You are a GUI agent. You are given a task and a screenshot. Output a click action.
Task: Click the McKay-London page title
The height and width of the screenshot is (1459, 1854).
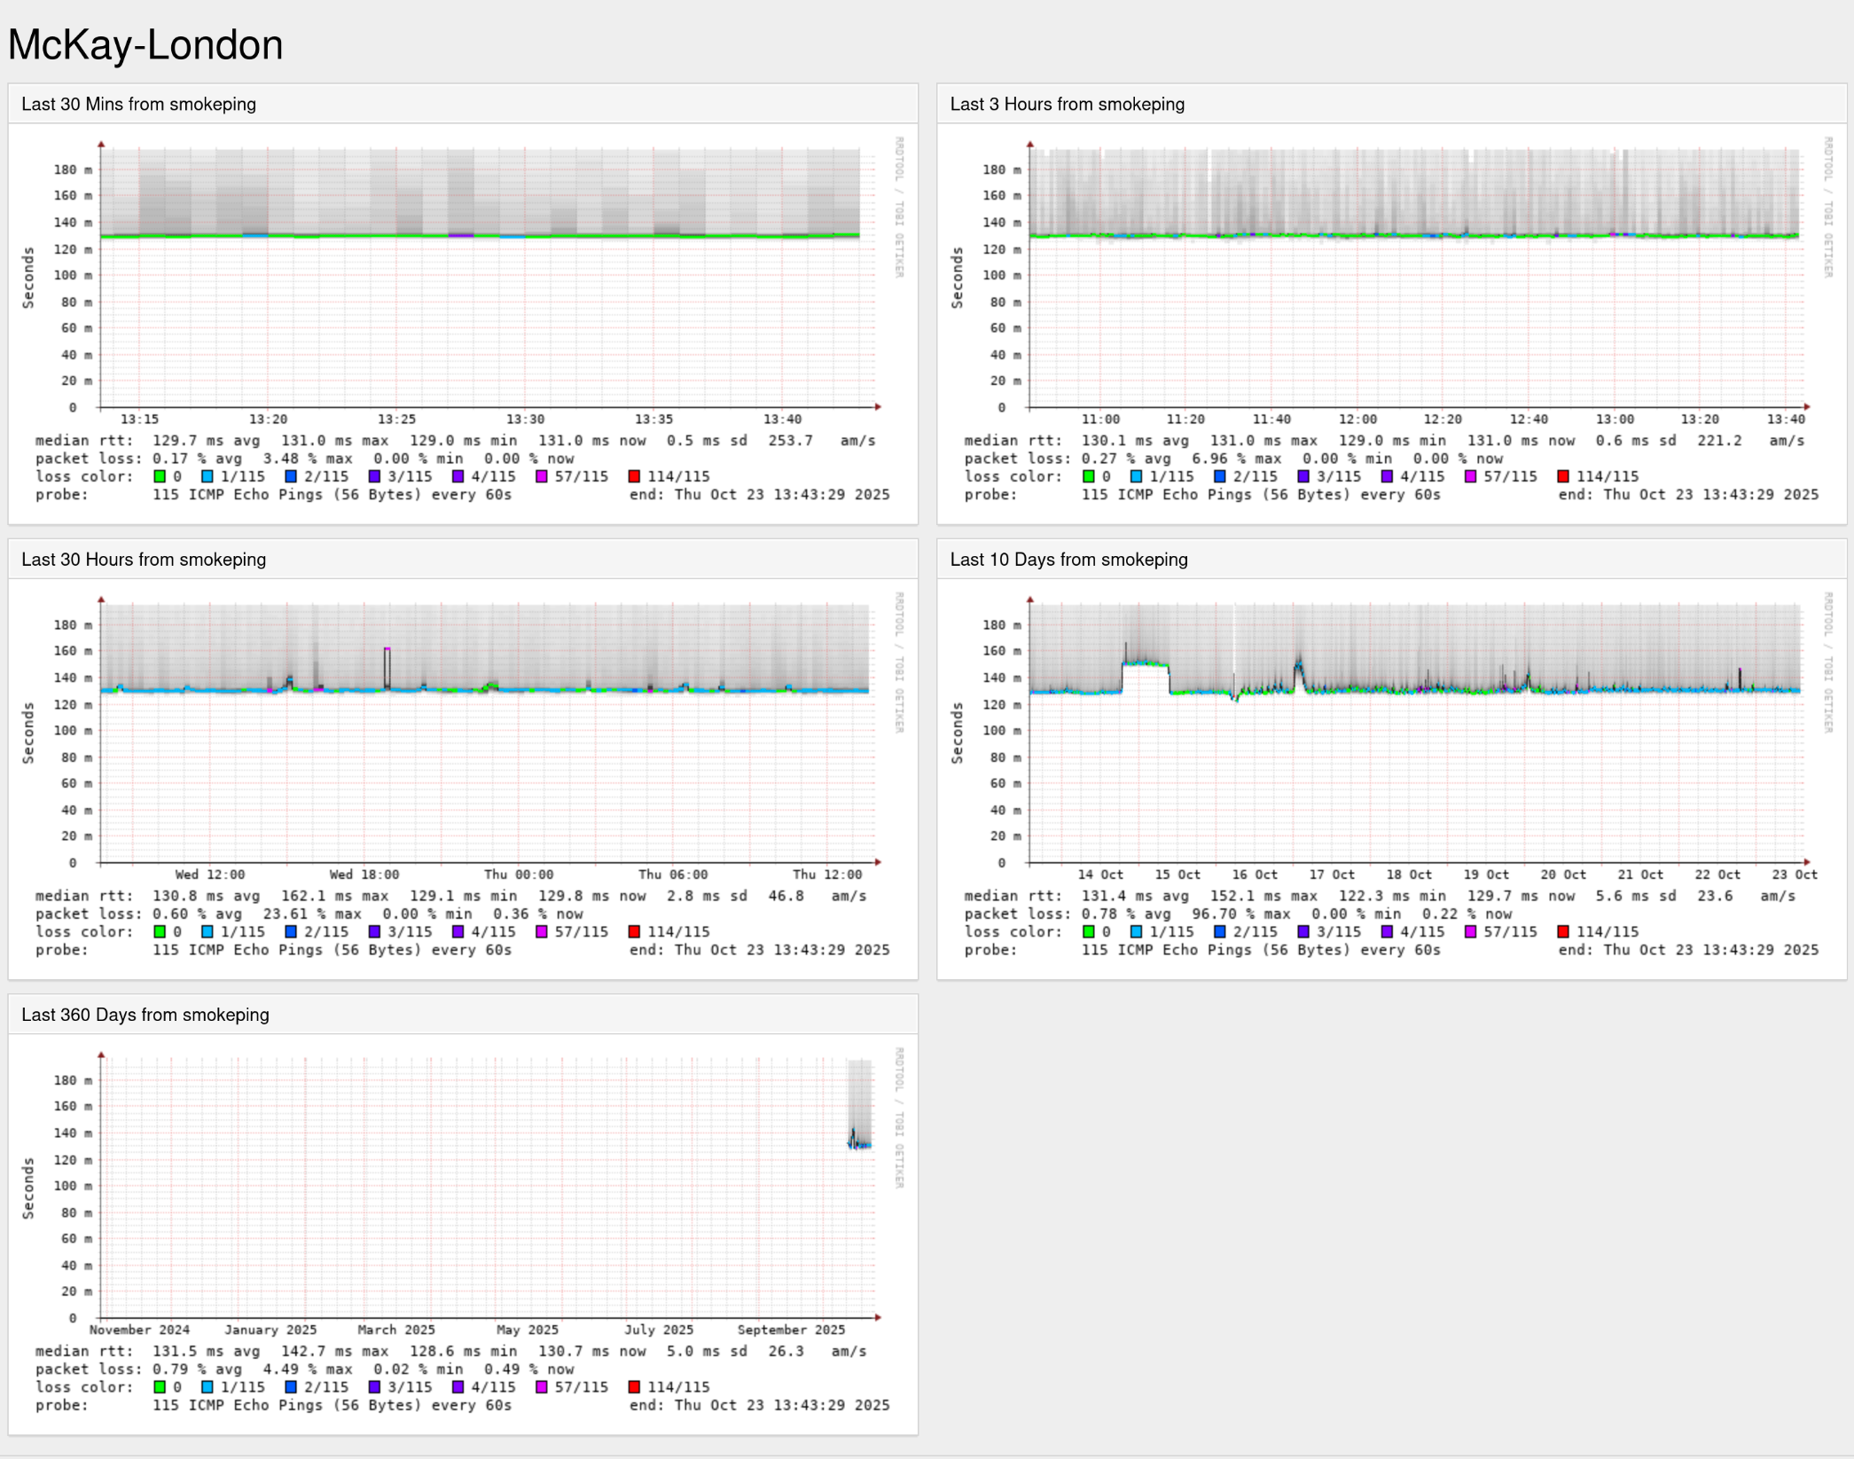pos(145,45)
